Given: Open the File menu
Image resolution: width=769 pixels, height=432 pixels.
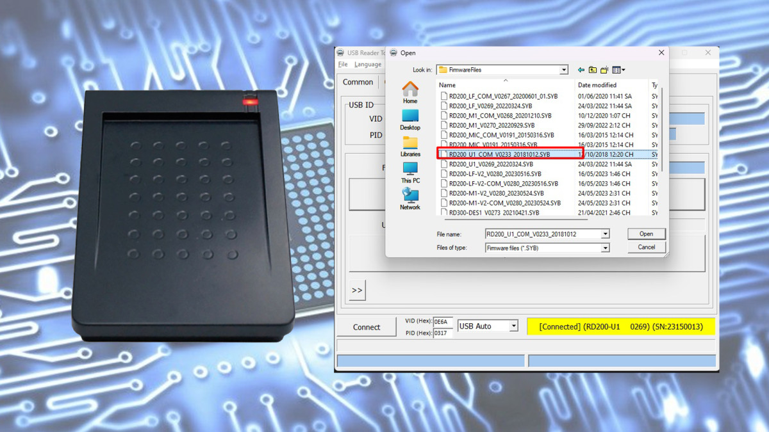Looking at the screenshot, I should point(343,64).
